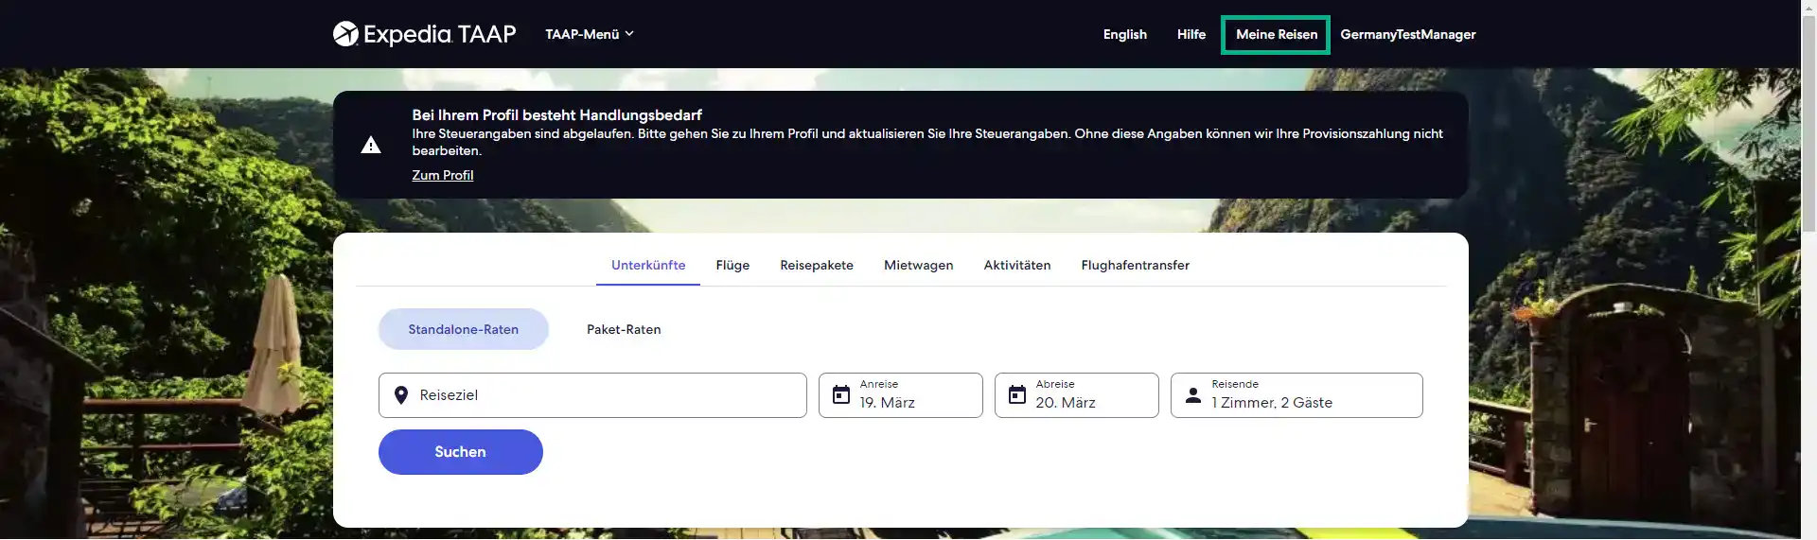Open the Flughafentransfer tab
1817x540 pixels.
click(x=1135, y=265)
